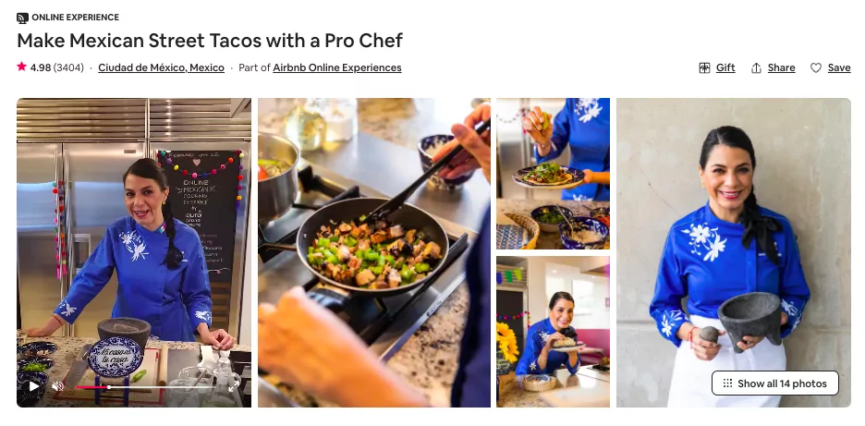
Task: Click the 3404 reviews count
Action: (68, 67)
